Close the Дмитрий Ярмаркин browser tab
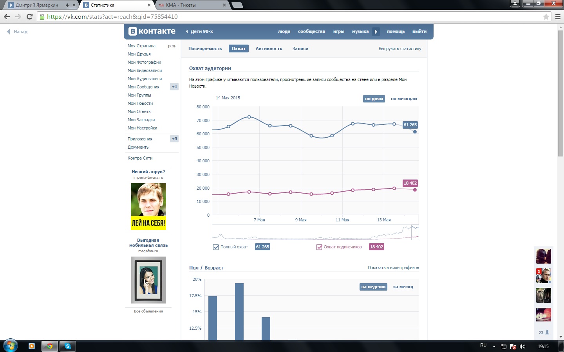This screenshot has height=352, width=564. [x=74, y=5]
